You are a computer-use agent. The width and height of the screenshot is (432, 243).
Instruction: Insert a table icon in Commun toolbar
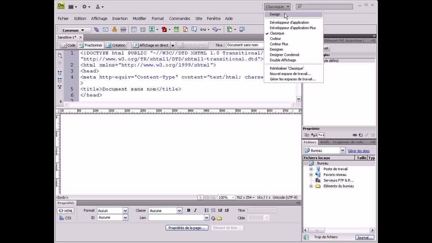pyautogui.click(x=134, y=30)
